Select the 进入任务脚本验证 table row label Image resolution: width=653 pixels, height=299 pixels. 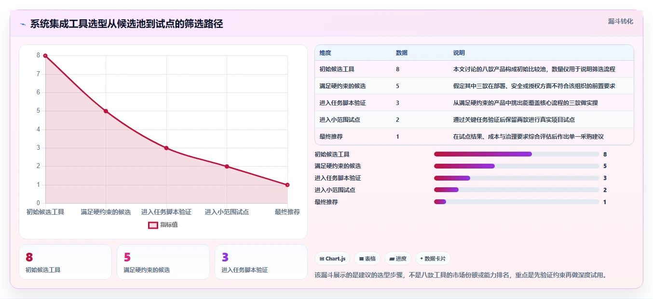click(342, 103)
